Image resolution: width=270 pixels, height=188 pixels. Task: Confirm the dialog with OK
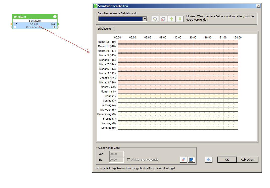(227, 160)
